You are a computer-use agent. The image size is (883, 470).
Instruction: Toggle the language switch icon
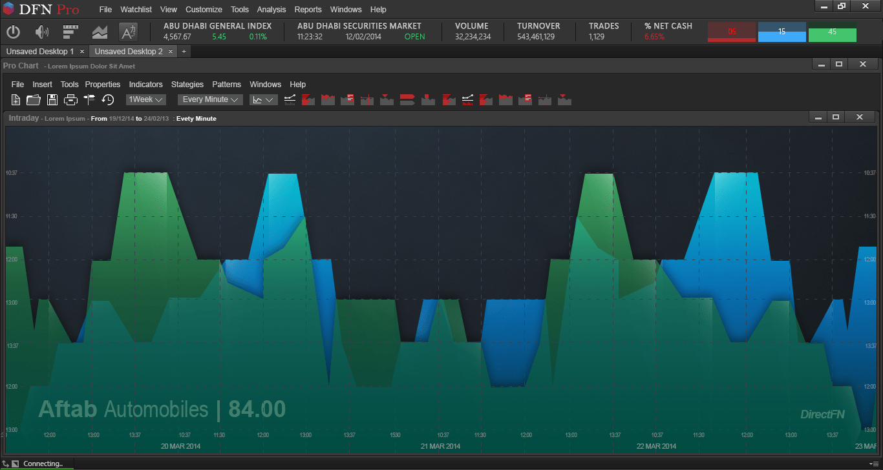tap(128, 32)
